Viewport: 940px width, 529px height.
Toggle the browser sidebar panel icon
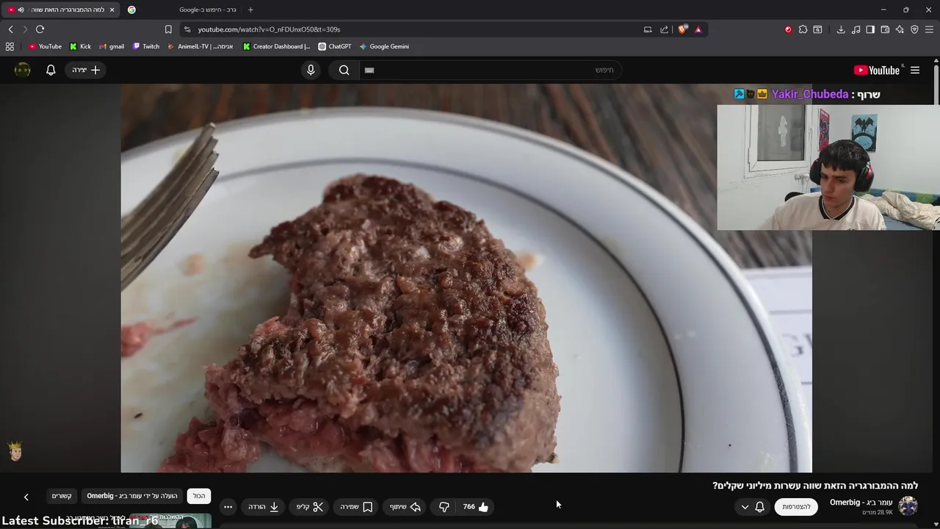870,29
